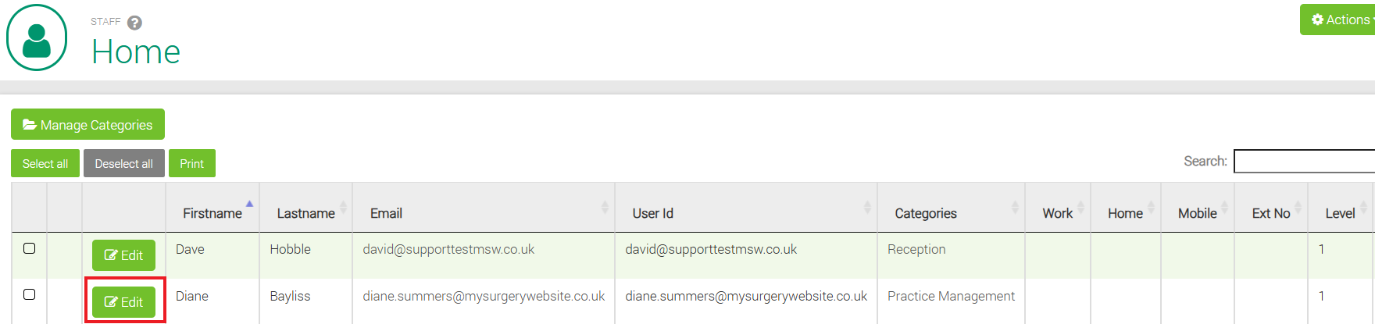The image size is (1375, 324).
Task: Tick the checkbox for Diane Bayliss
Action: coord(30,294)
